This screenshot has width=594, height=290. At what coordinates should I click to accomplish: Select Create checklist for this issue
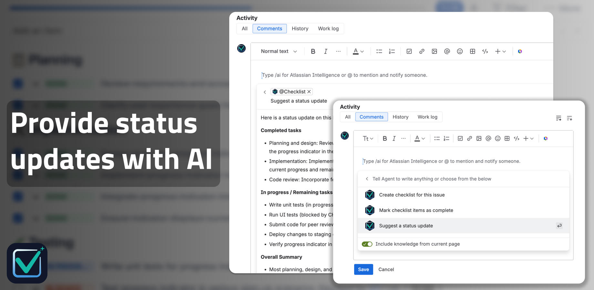(x=412, y=195)
